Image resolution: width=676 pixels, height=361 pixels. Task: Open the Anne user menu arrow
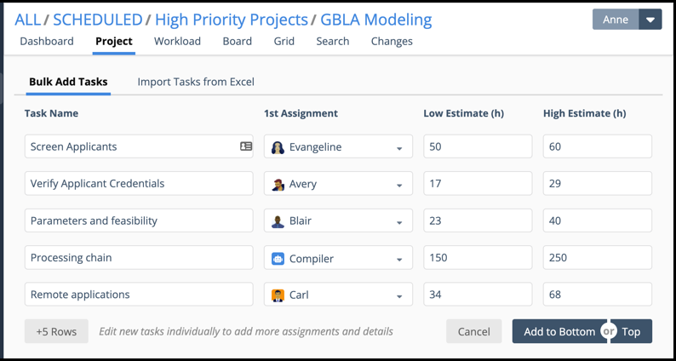[x=650, y=20]
